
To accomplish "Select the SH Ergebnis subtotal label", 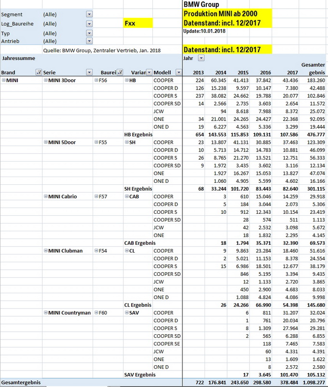I will pyautogui.click(x=138, y=189).
